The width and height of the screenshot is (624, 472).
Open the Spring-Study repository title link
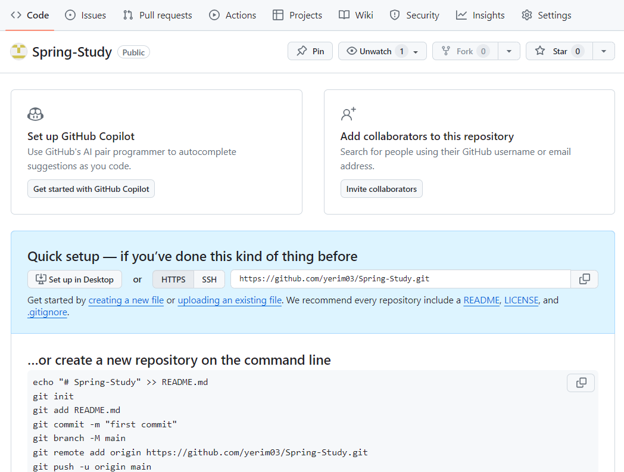point(72,52)
